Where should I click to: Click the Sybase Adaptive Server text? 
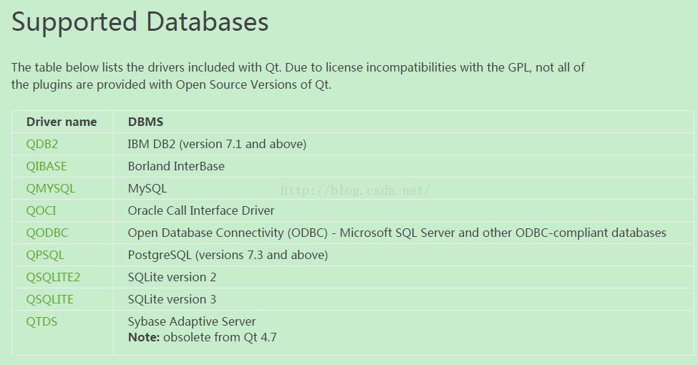(x=191, y=321)
